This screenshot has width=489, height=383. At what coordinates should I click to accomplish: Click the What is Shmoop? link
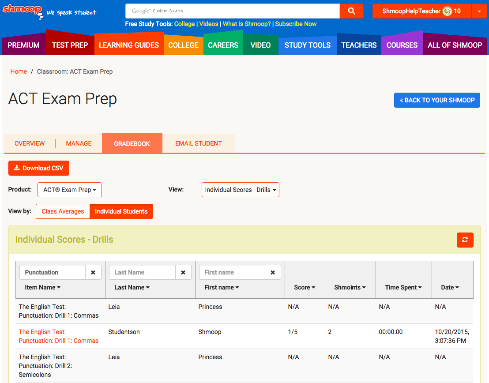247,24
